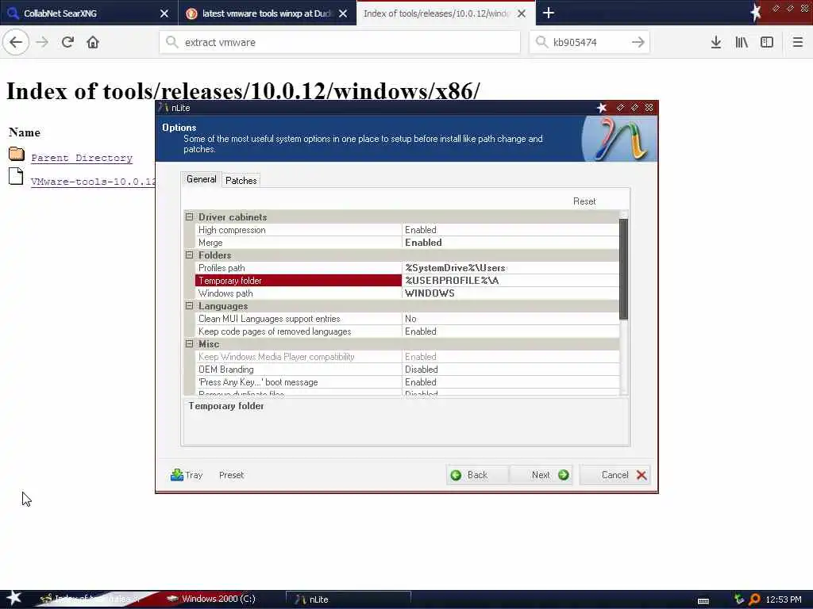Image resolution: width=813 pixels, height=609 pixels.
Task: Edit the Profiles path value
Action: tap(511, 268)
